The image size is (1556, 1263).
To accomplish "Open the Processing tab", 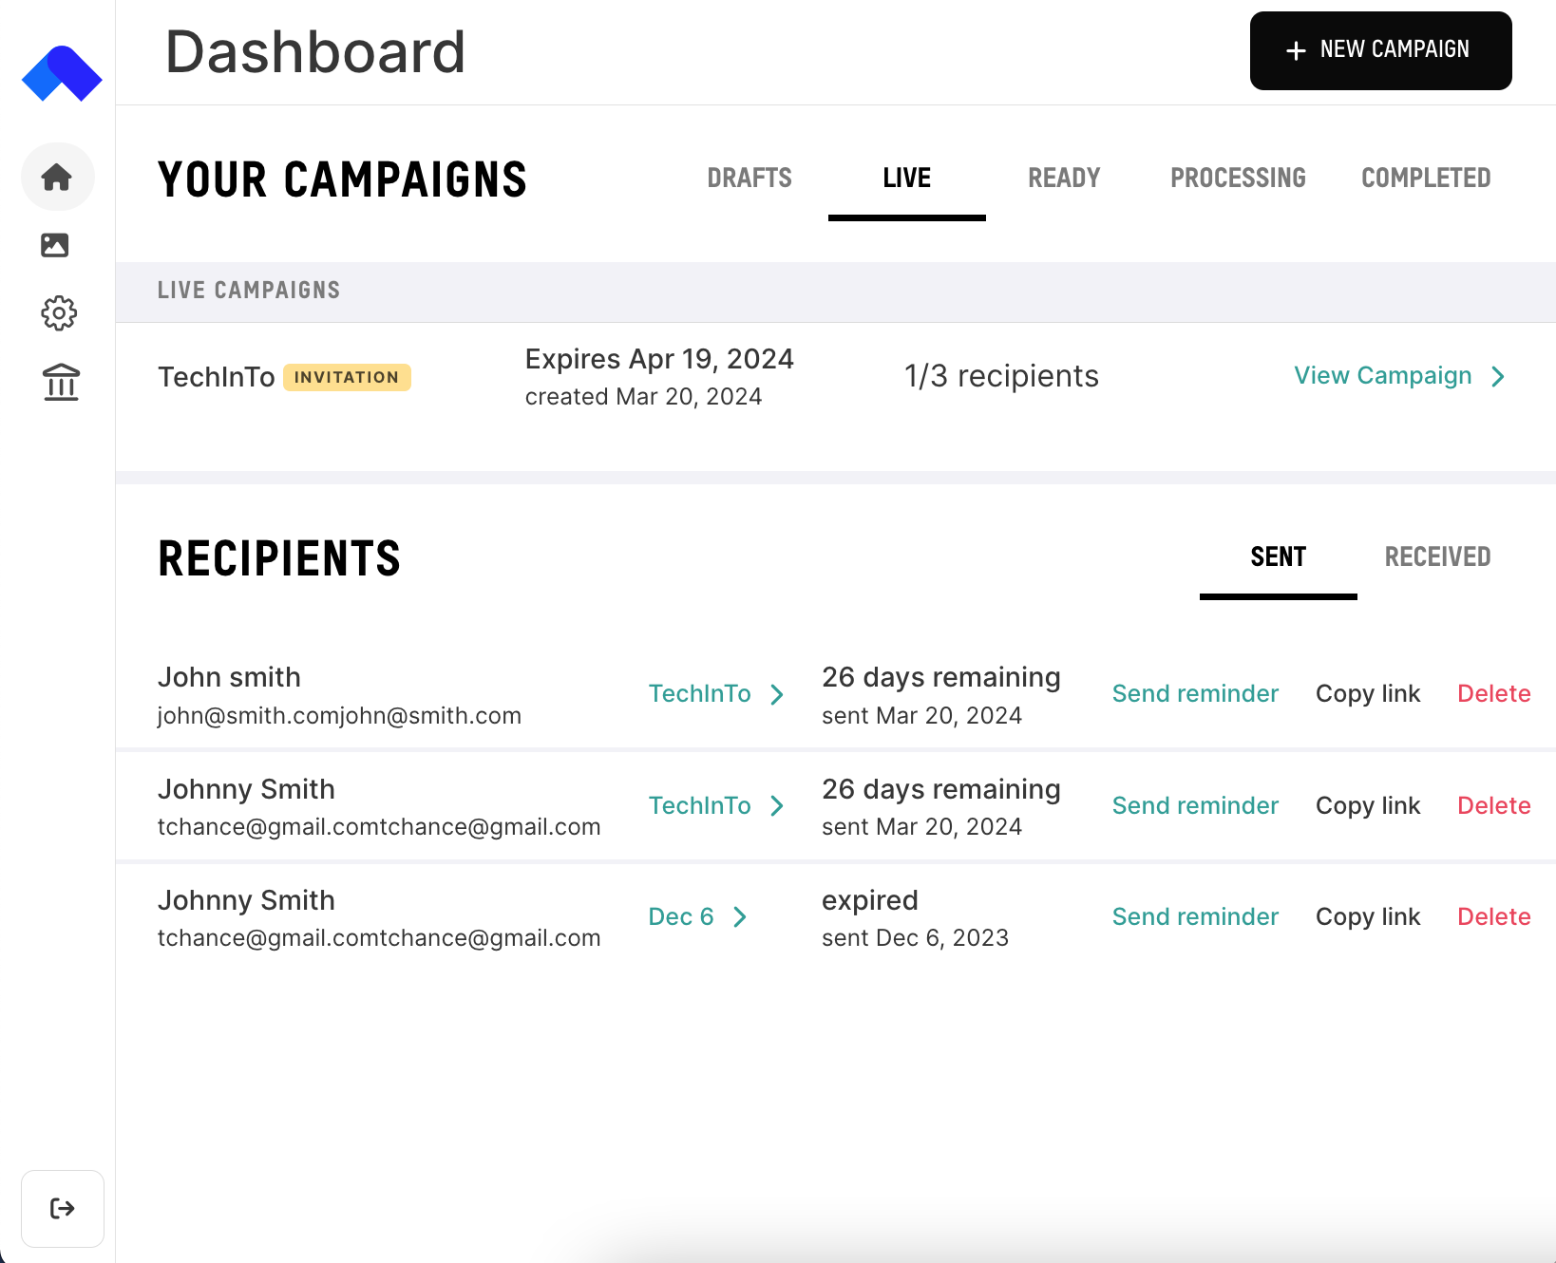I will coord(1238,178).
